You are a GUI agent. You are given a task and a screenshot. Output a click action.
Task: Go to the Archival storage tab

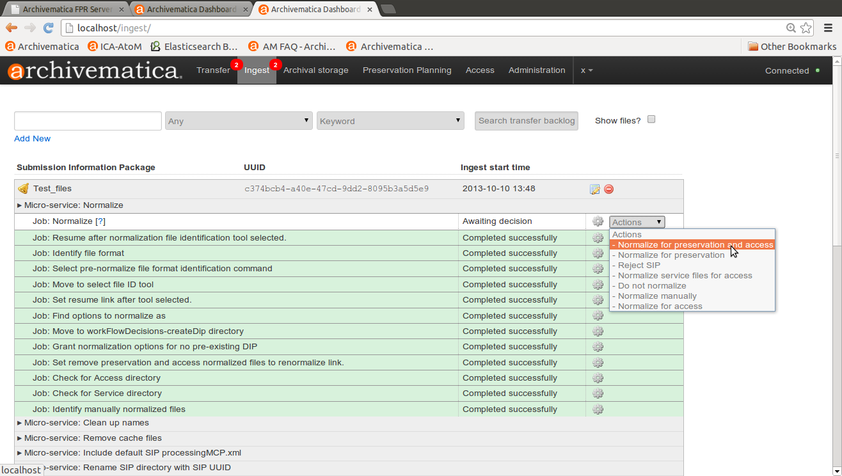[316, 70]
